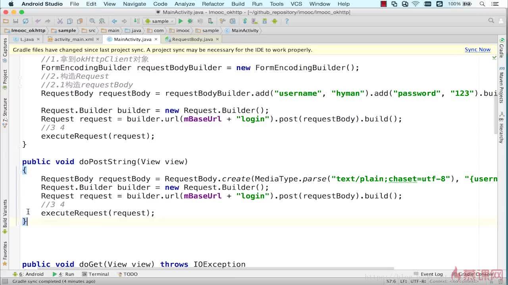Click the Save All toolbar icon

[x=15, y=21]
